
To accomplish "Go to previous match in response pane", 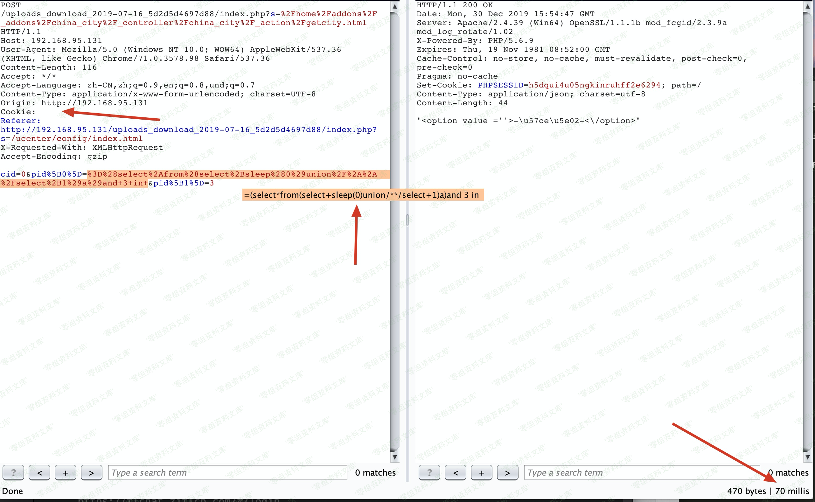I will coord(456,472).
